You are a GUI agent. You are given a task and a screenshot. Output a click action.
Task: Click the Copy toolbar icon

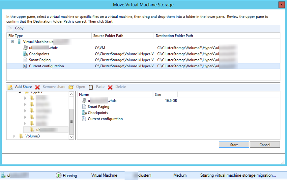pos(10,29)
